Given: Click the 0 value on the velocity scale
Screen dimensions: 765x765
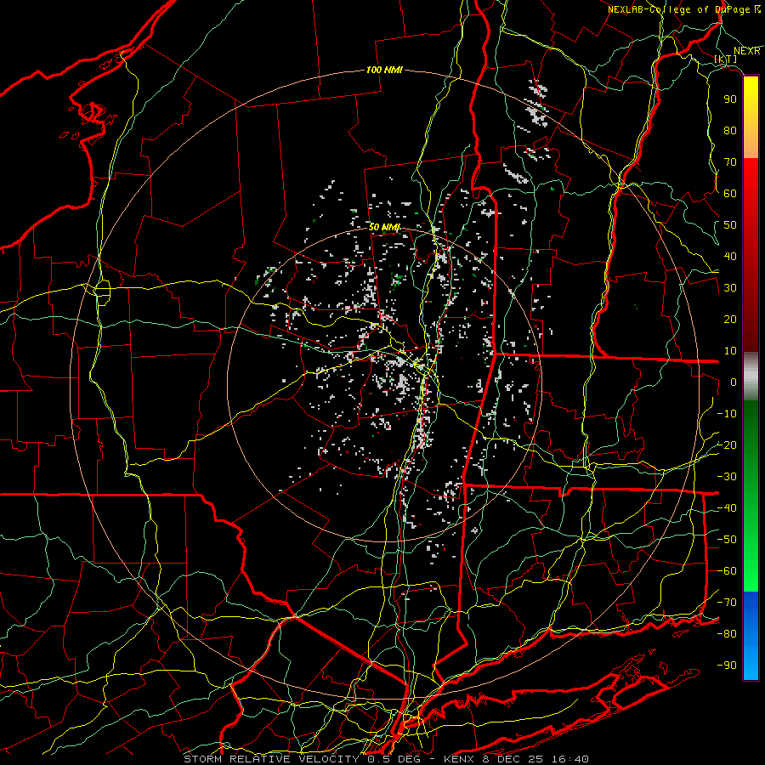Looking at the screenshot, I should tap(734, 382).
